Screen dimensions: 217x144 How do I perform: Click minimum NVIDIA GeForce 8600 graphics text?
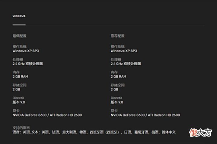coord(47,115)
